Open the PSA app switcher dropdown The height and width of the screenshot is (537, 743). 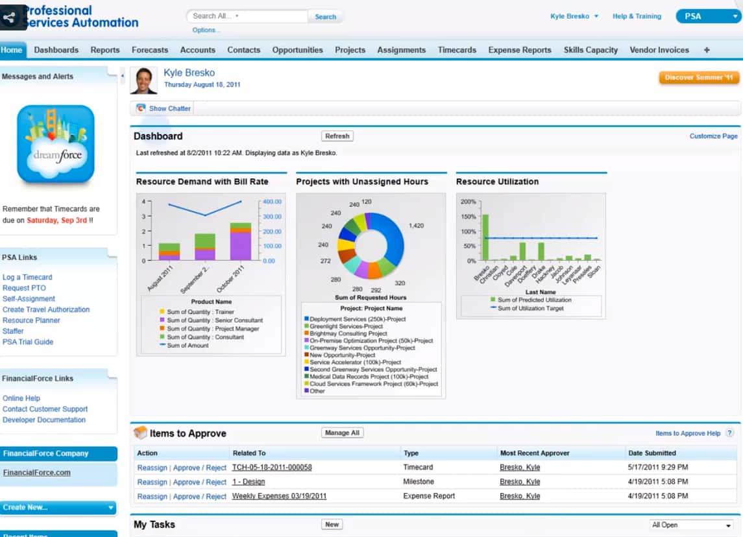(x=709, y=16)
